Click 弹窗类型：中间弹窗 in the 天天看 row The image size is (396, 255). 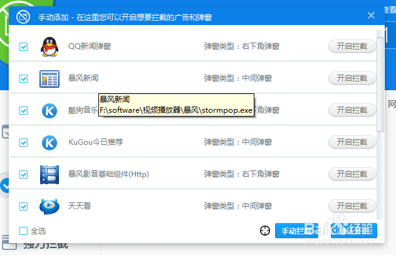[238, 206]
